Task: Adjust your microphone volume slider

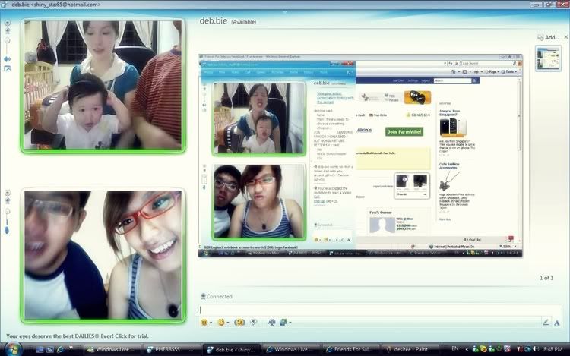Action: click(8, 216)
